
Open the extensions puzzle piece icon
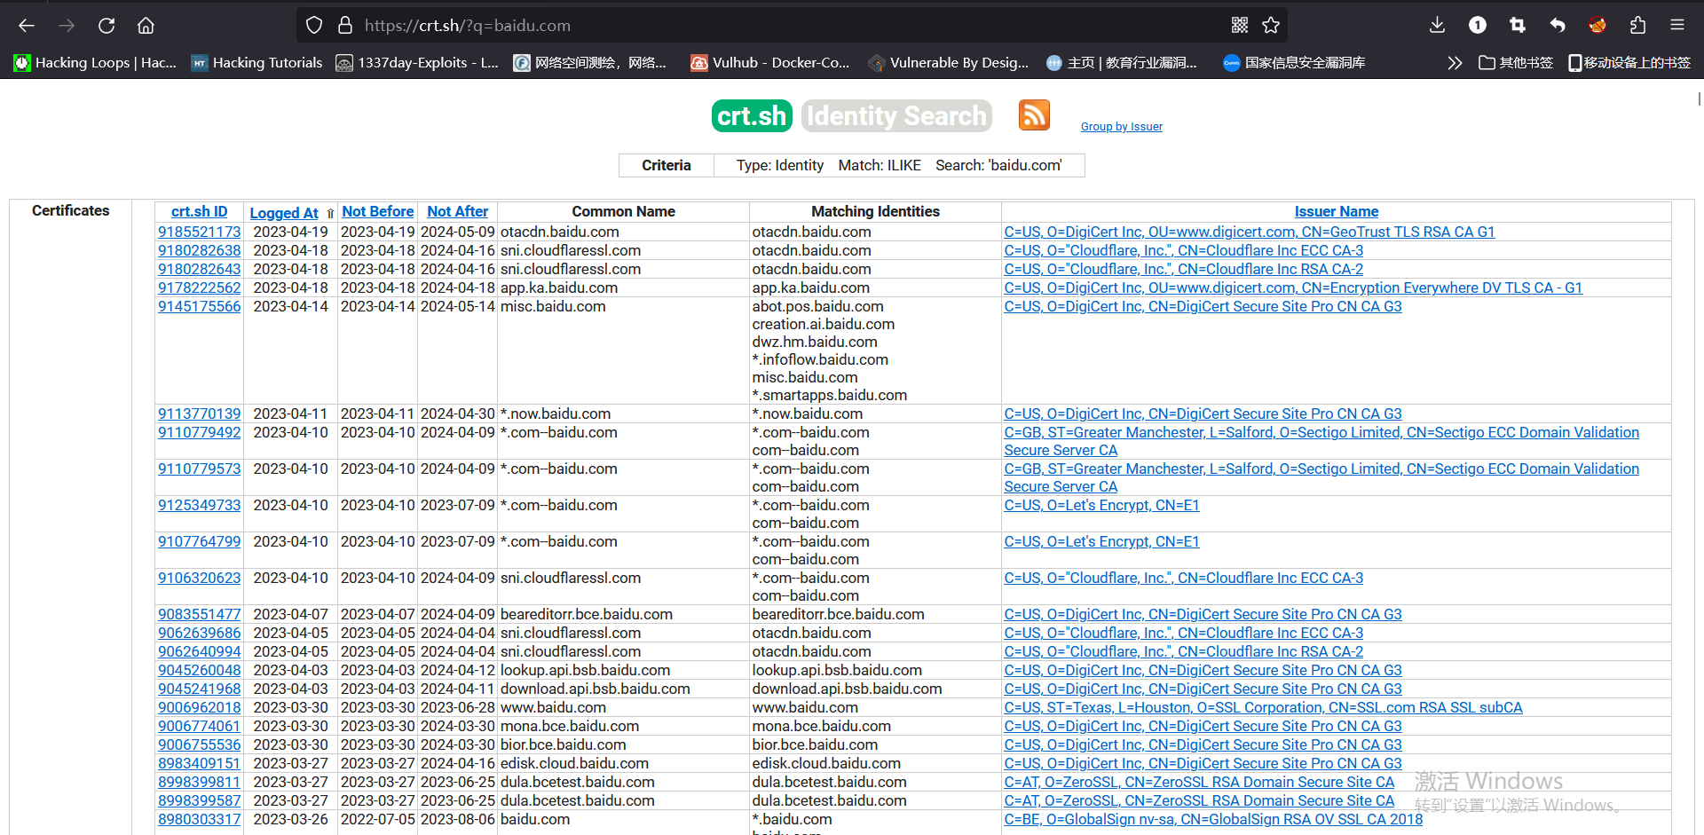pyautogui.click(x=1637, y=26)
